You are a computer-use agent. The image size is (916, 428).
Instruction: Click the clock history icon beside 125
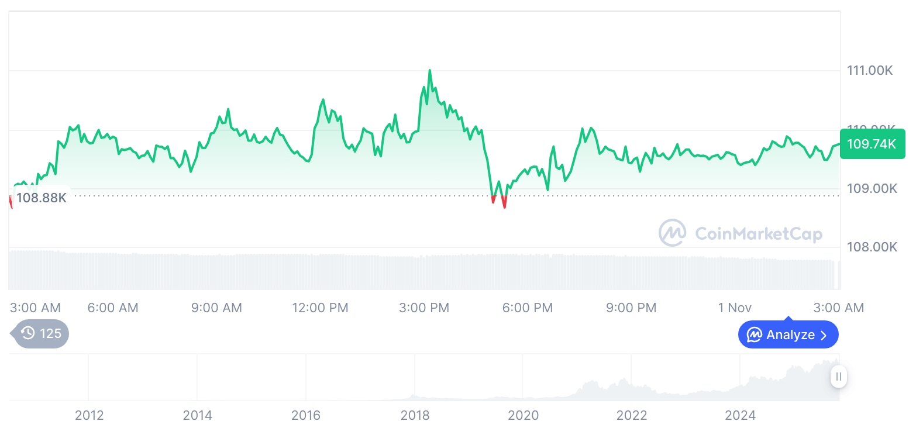tap(27, 333)
